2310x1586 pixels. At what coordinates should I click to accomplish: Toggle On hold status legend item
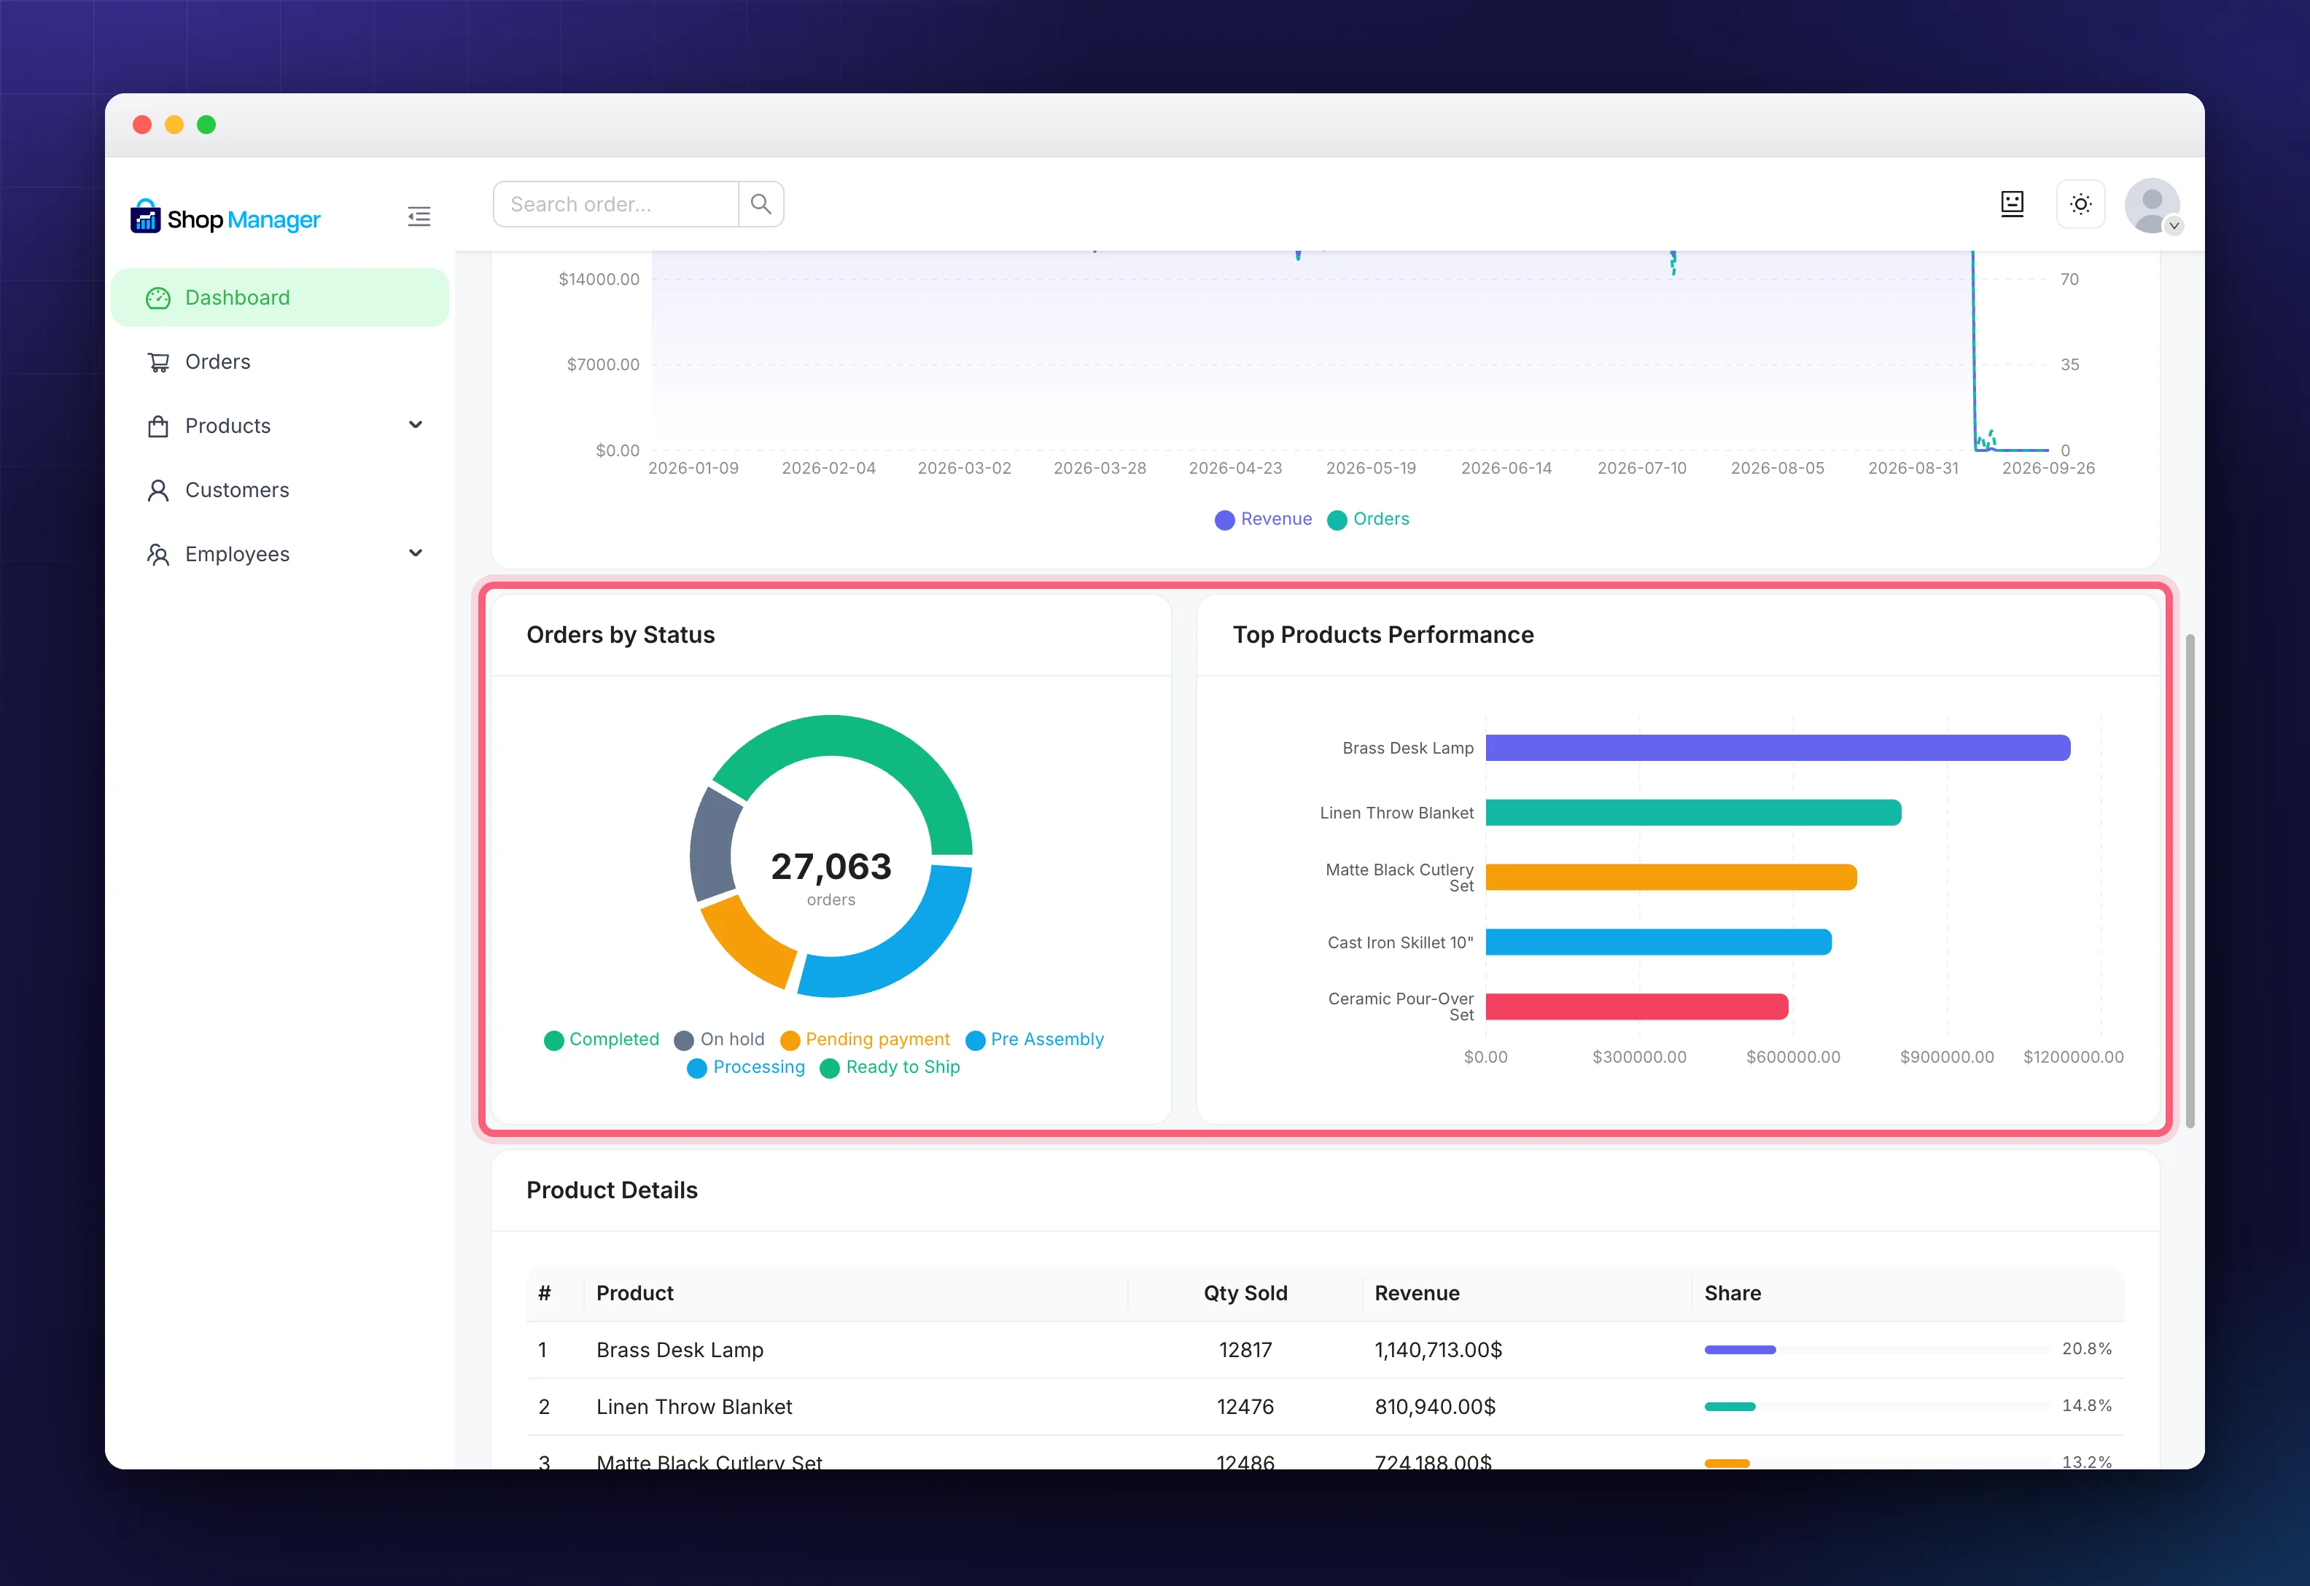tap(720, 1039)
